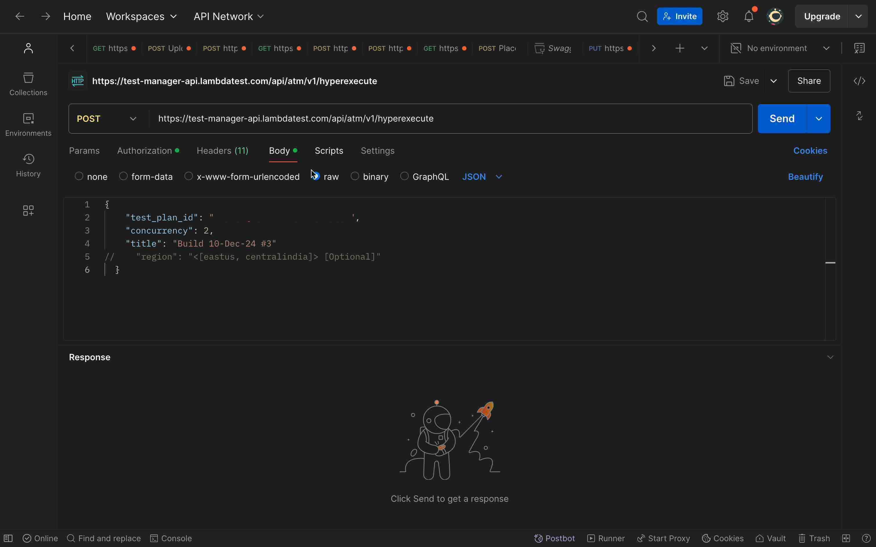876x547 pixels.
Task: Open the Send options arrow
Action: [819, 119]
